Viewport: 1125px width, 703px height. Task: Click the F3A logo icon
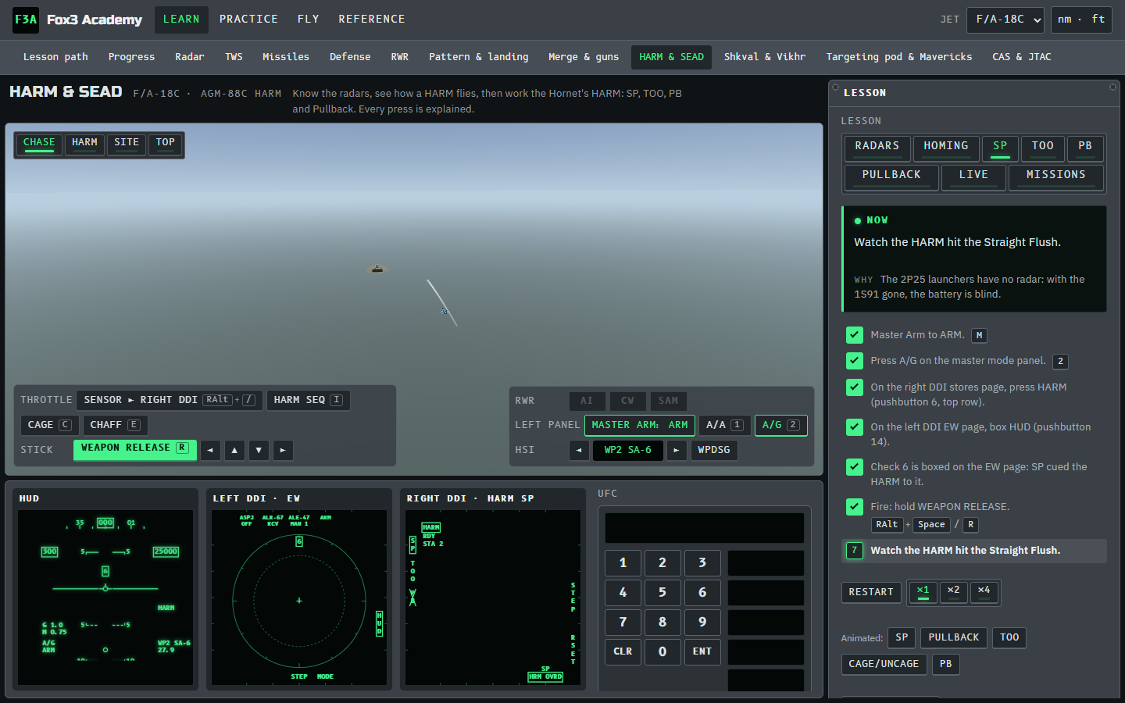tap(26, 20)
